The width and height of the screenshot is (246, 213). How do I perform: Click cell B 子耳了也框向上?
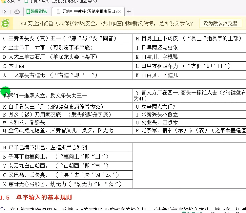pos(66,157)
